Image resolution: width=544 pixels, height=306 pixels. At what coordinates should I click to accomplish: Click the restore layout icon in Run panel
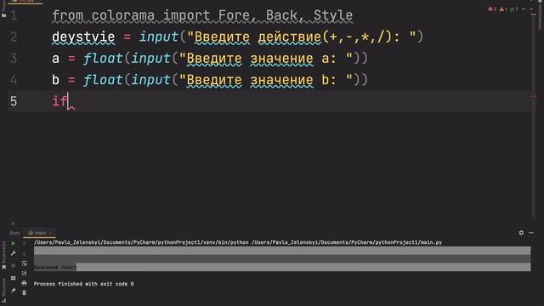click(14, 278)
